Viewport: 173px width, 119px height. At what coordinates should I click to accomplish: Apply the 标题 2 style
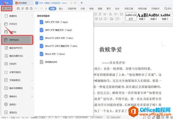(x=153, y=17)
